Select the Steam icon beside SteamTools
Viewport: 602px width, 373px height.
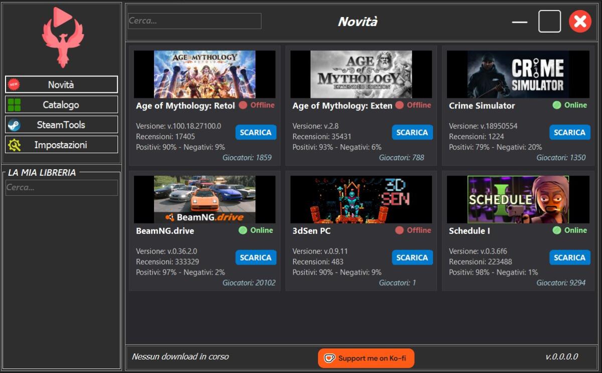(15, 124)
